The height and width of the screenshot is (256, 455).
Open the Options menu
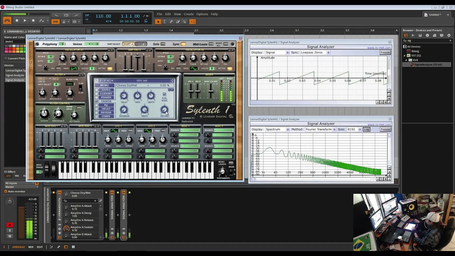click(x=202, y=14)
